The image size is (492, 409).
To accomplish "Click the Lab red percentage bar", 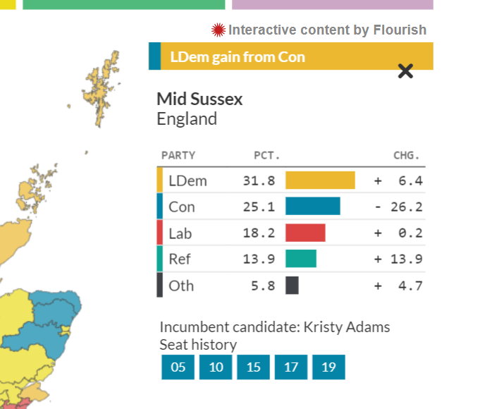I will [x=305, y=233].
